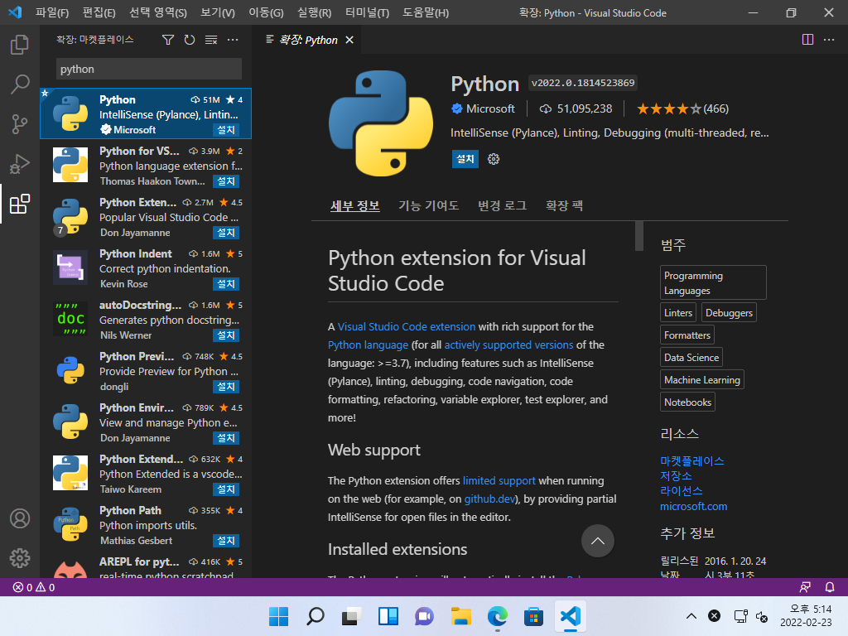
Task: Select the Data Science category tag
Action: 691,358
